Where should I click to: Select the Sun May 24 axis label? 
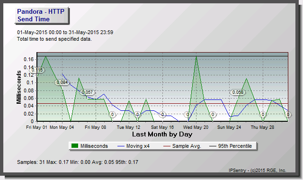pyautogui.click(x=229, y=127)
